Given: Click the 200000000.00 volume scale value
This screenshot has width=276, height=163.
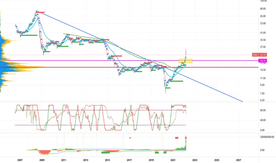Looking at the screenshot, I should [x=267, y=137].
